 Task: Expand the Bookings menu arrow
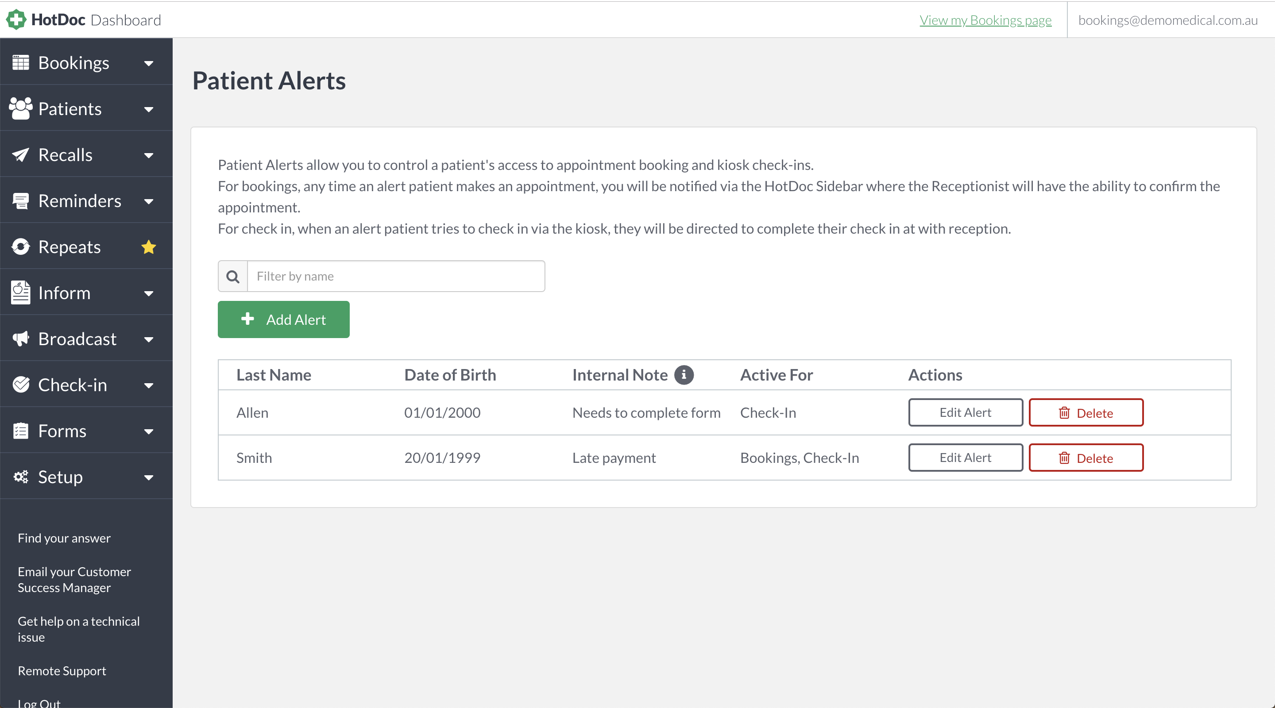148,63
